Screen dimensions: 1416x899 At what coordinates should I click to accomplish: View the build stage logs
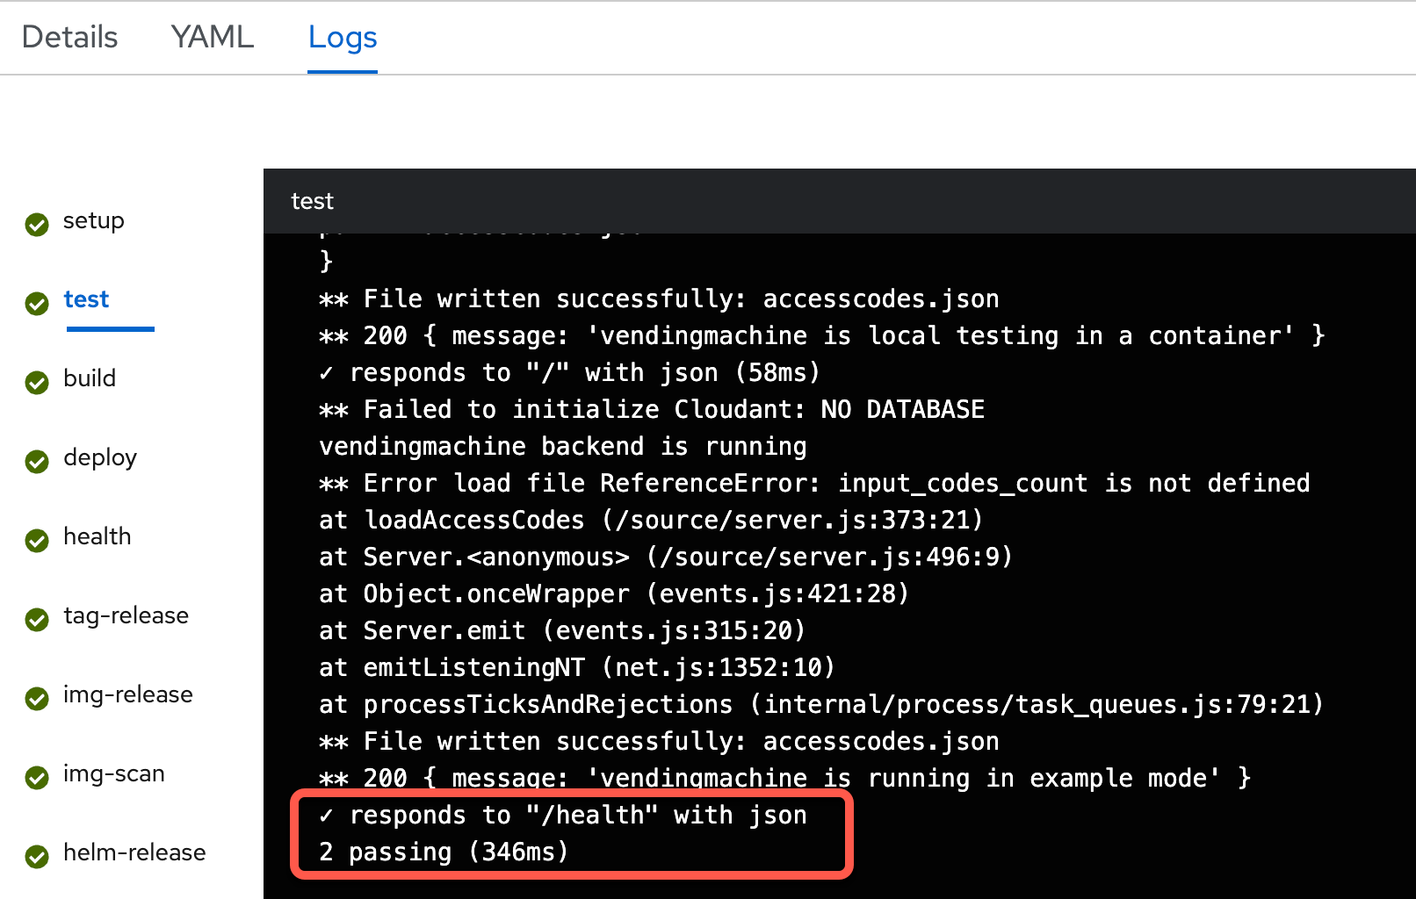(x=89, y=378)
